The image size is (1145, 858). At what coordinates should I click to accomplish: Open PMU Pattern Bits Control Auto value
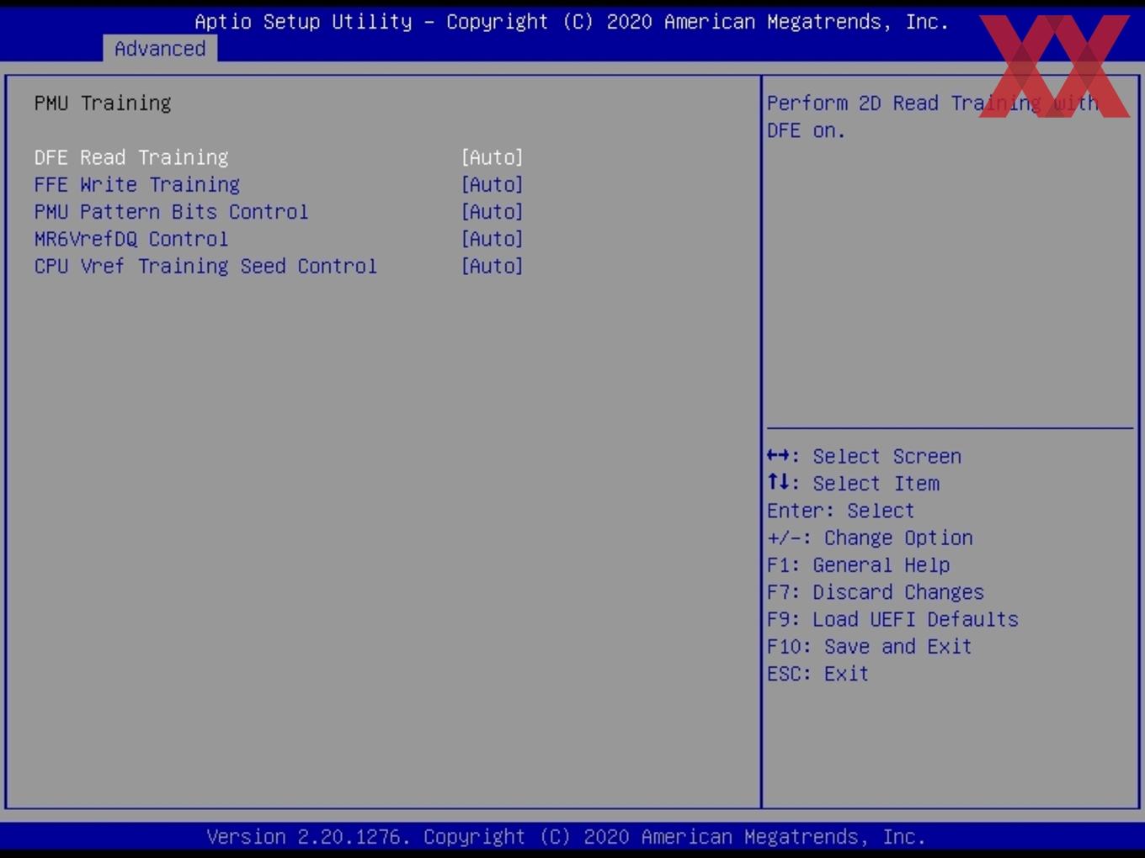click(493, 211)
